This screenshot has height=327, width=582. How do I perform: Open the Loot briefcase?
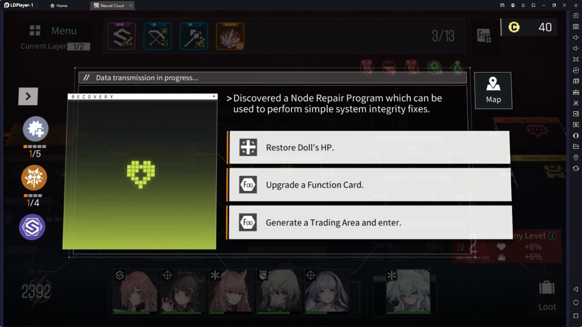(547, 295)
